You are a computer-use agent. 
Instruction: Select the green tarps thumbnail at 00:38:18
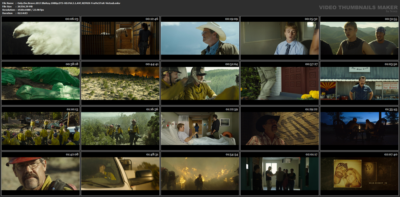pyautogui.click(x=41, y=83)
